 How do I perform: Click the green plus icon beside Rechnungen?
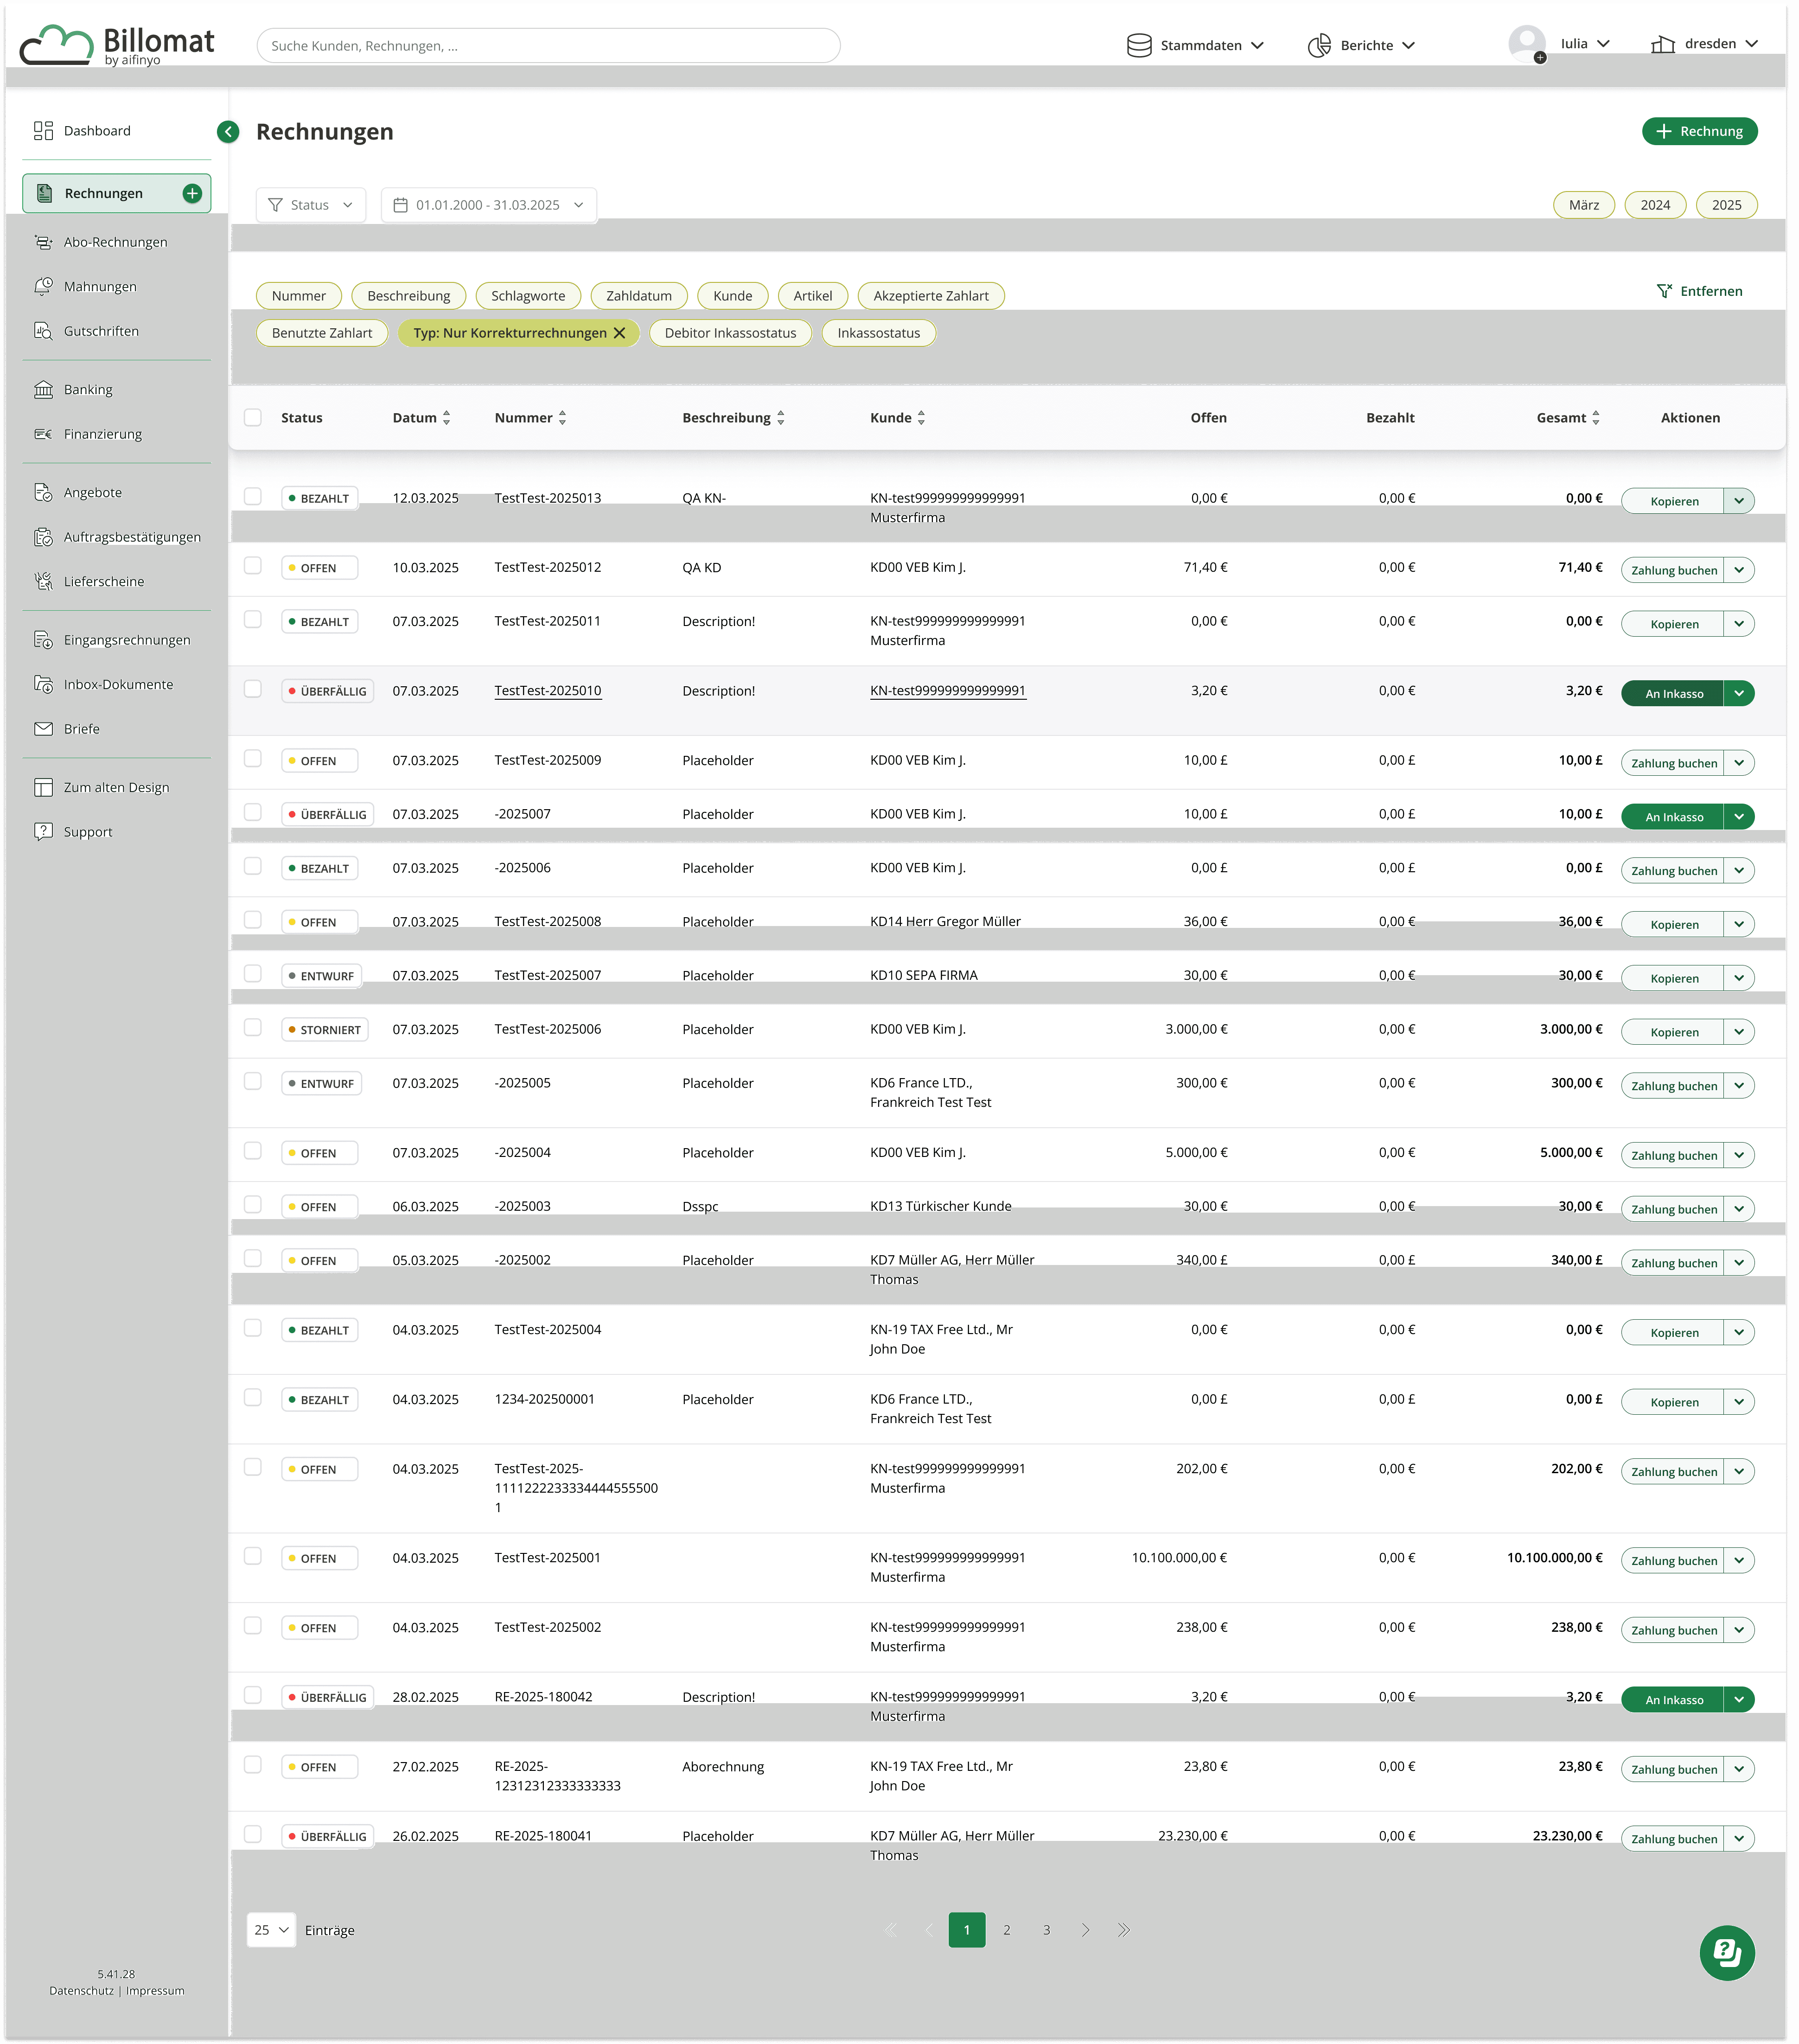tap(192, 193)
